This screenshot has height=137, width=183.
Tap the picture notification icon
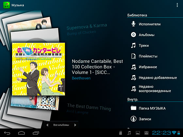pos(138,133)
